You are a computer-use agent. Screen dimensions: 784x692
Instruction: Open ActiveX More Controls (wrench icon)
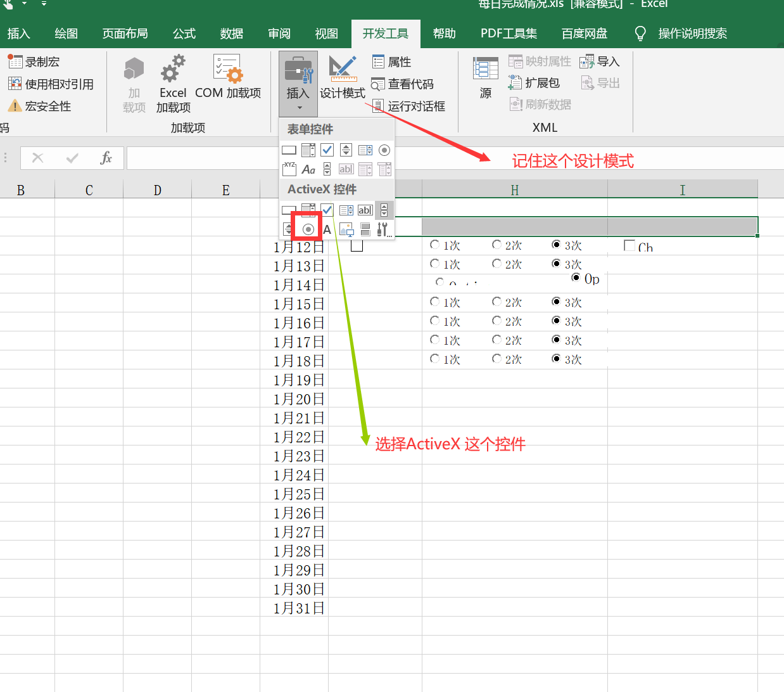(x=384, y=229)
